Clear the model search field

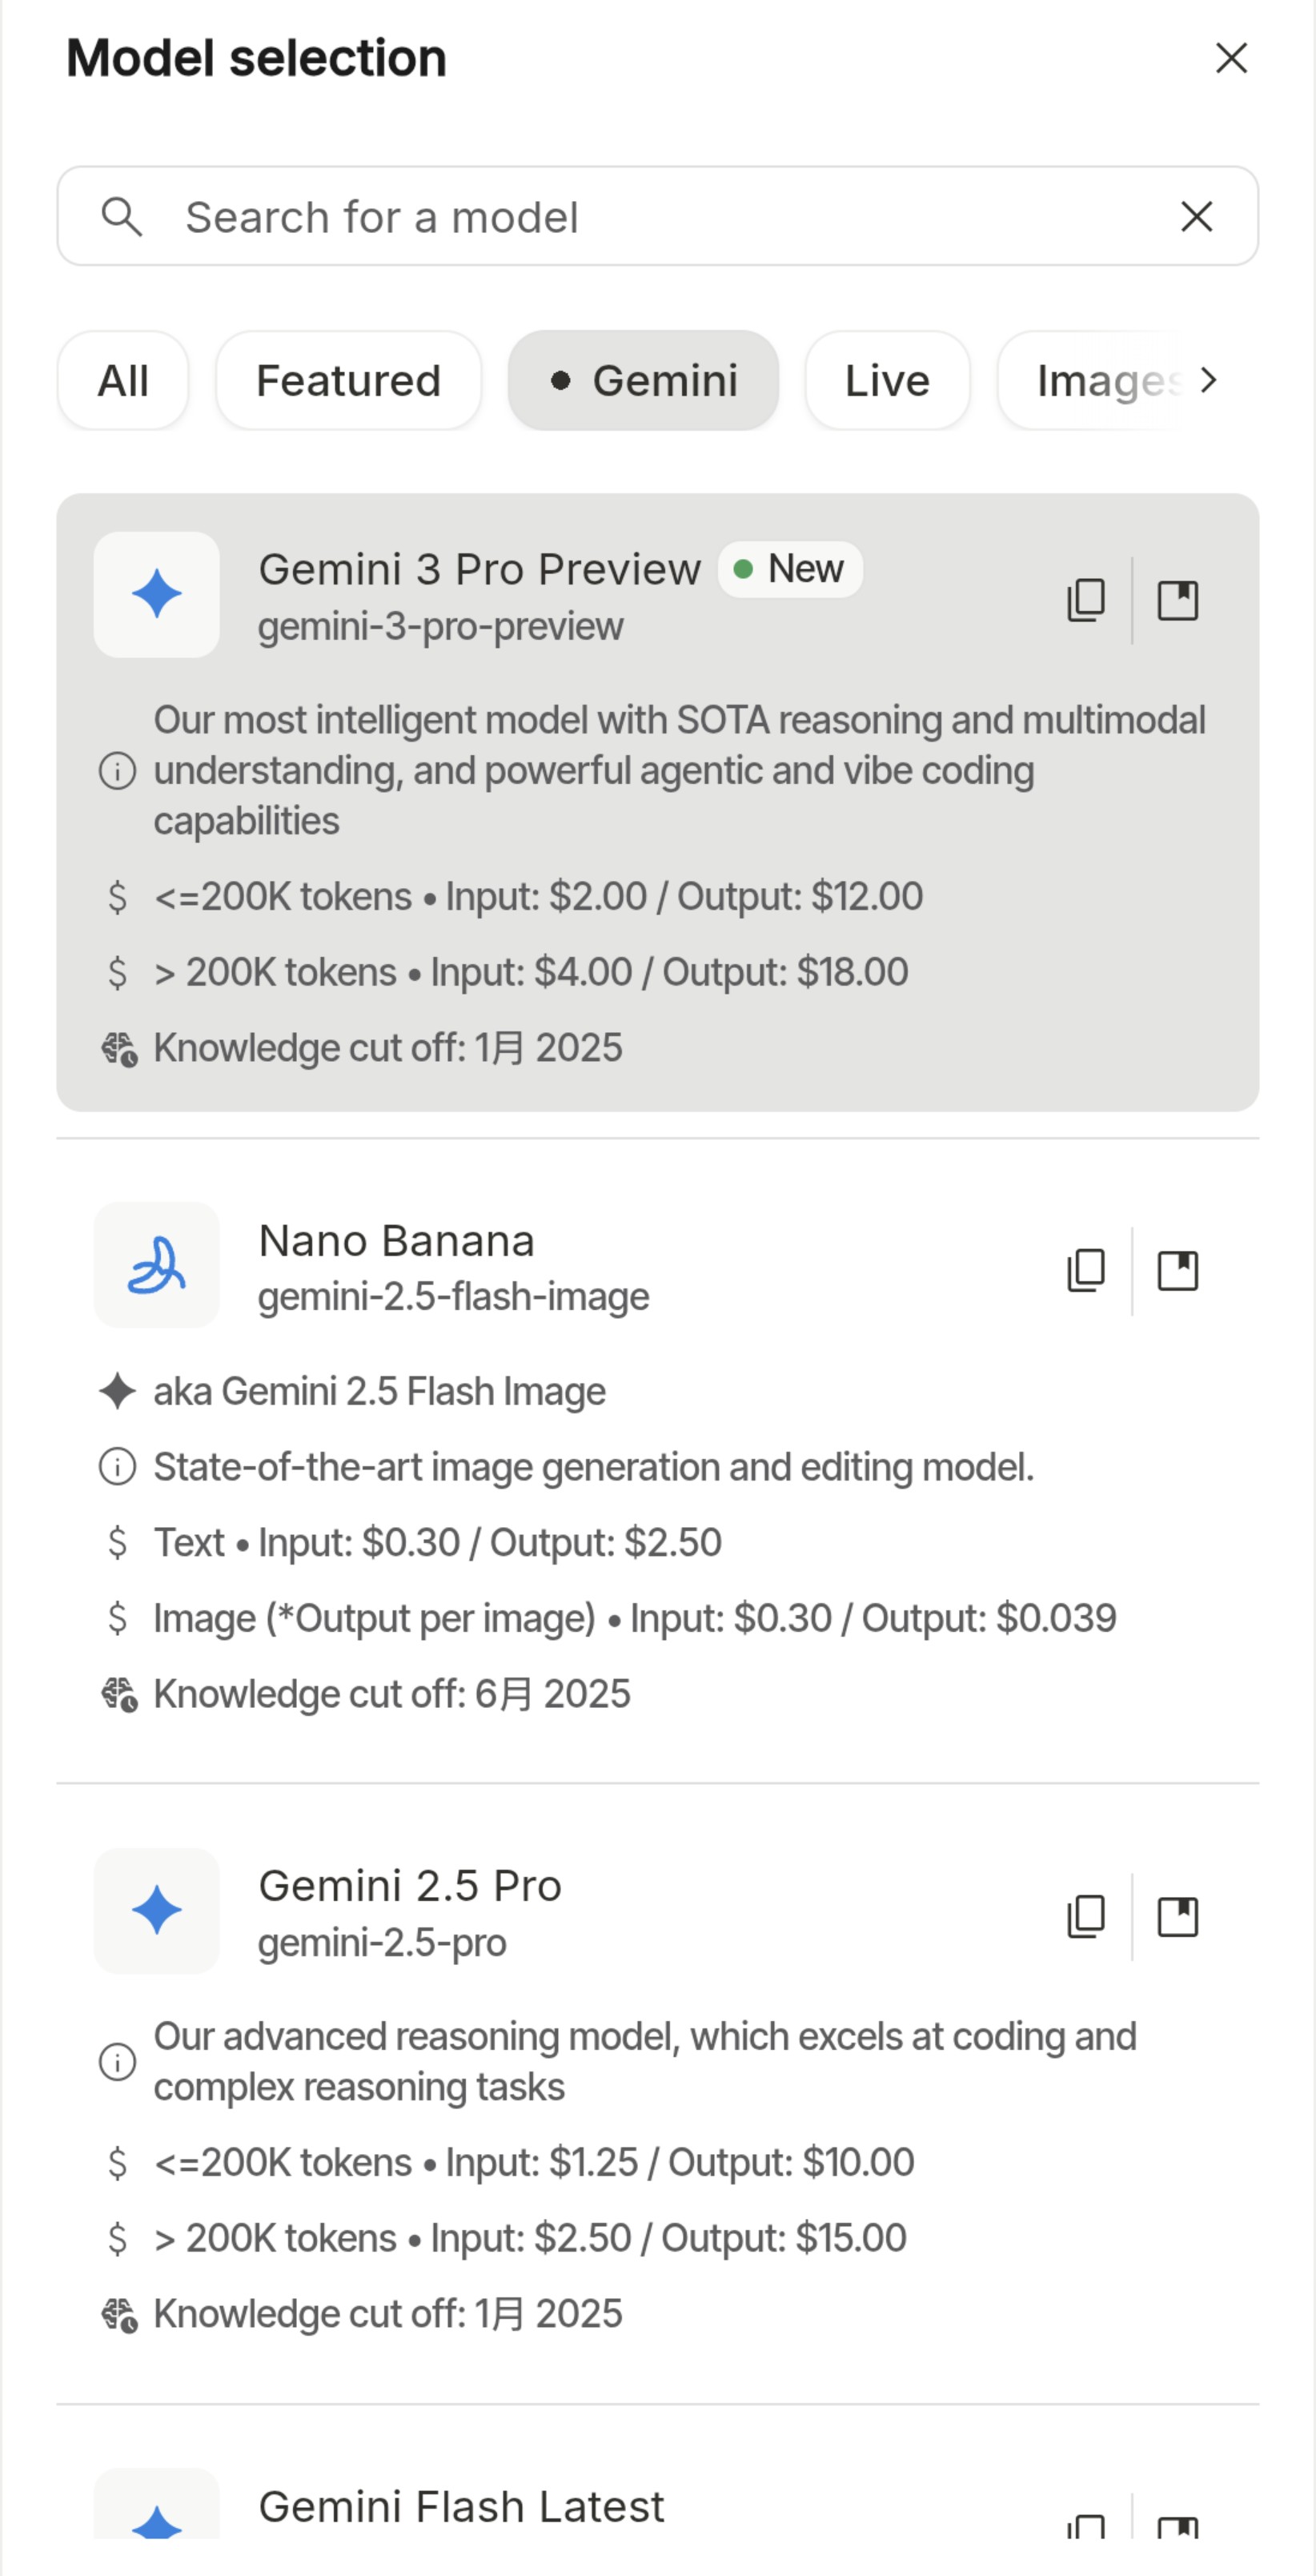pyautogui.click(x=1196, y=216)
